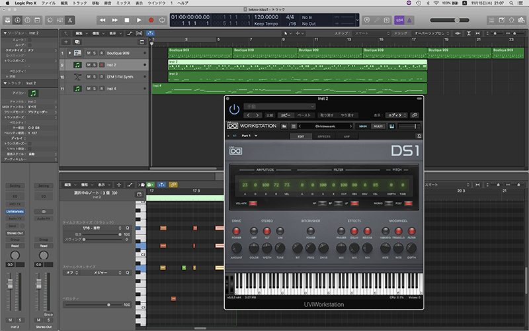Solo the Inst 2 track
The image size is (529, 331).
click(95, 65)
